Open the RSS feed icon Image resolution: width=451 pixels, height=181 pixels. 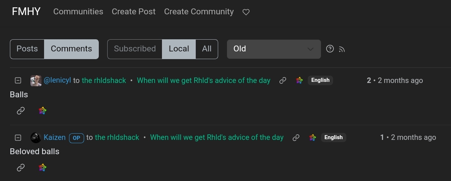pyautogui.click(x=342, y=49)
